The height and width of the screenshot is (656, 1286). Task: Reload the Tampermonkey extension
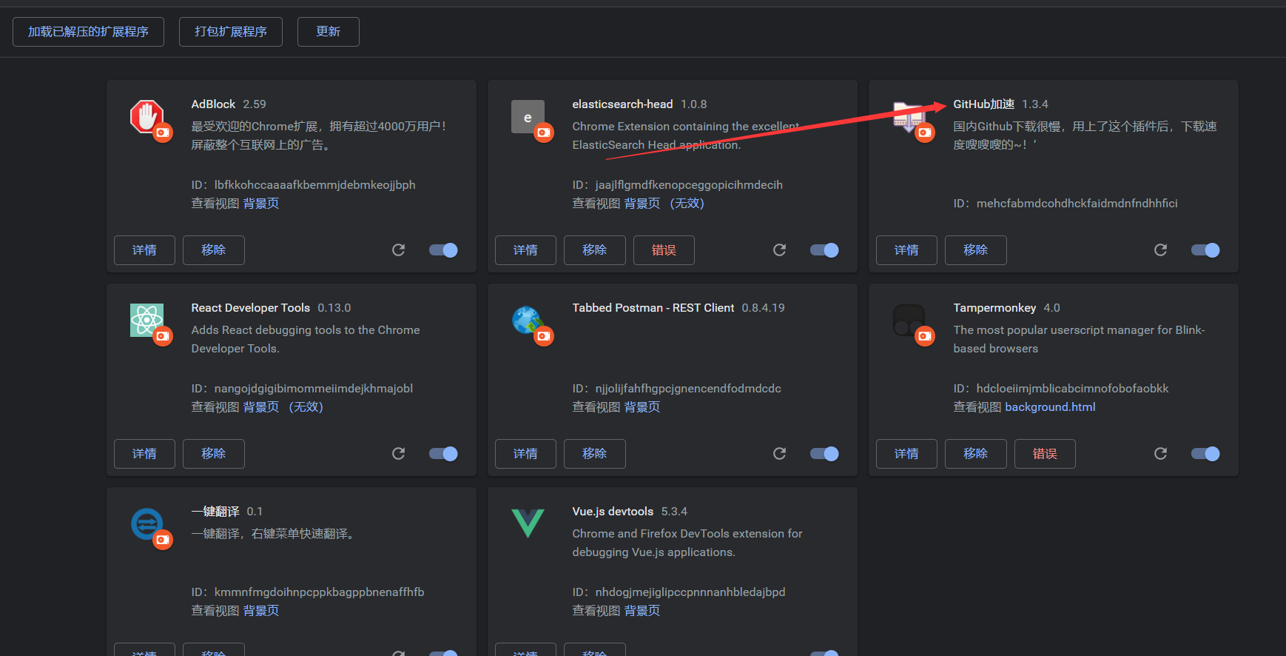(1160, 454)
